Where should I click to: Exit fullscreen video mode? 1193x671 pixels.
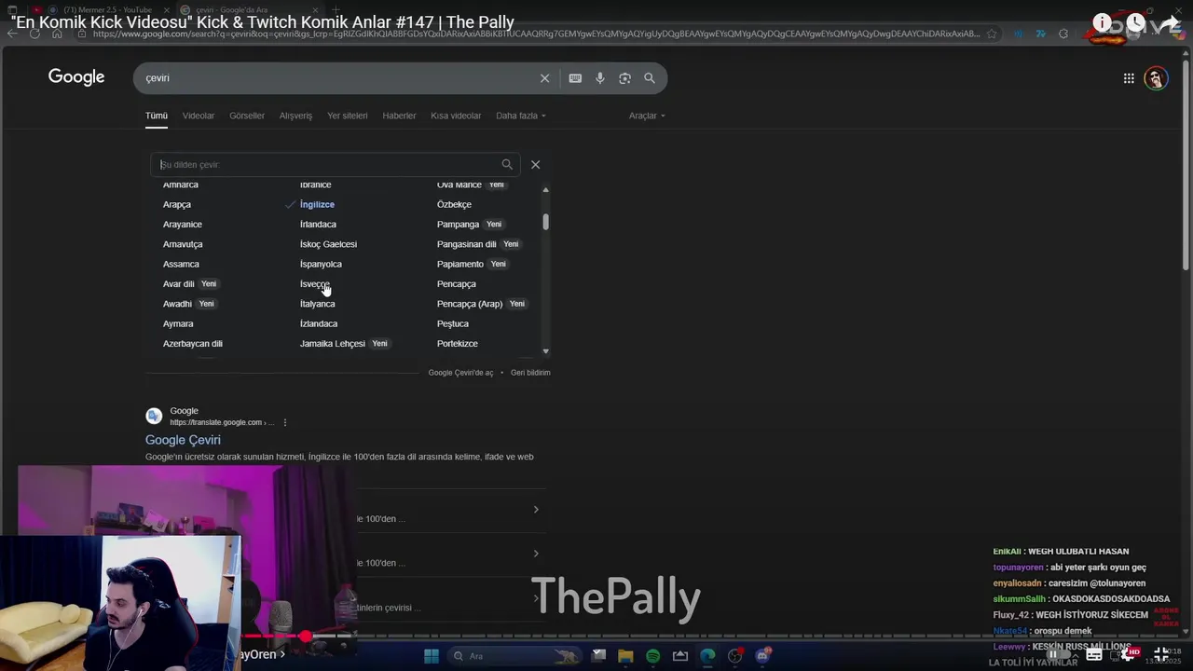tap(1161, 654)
